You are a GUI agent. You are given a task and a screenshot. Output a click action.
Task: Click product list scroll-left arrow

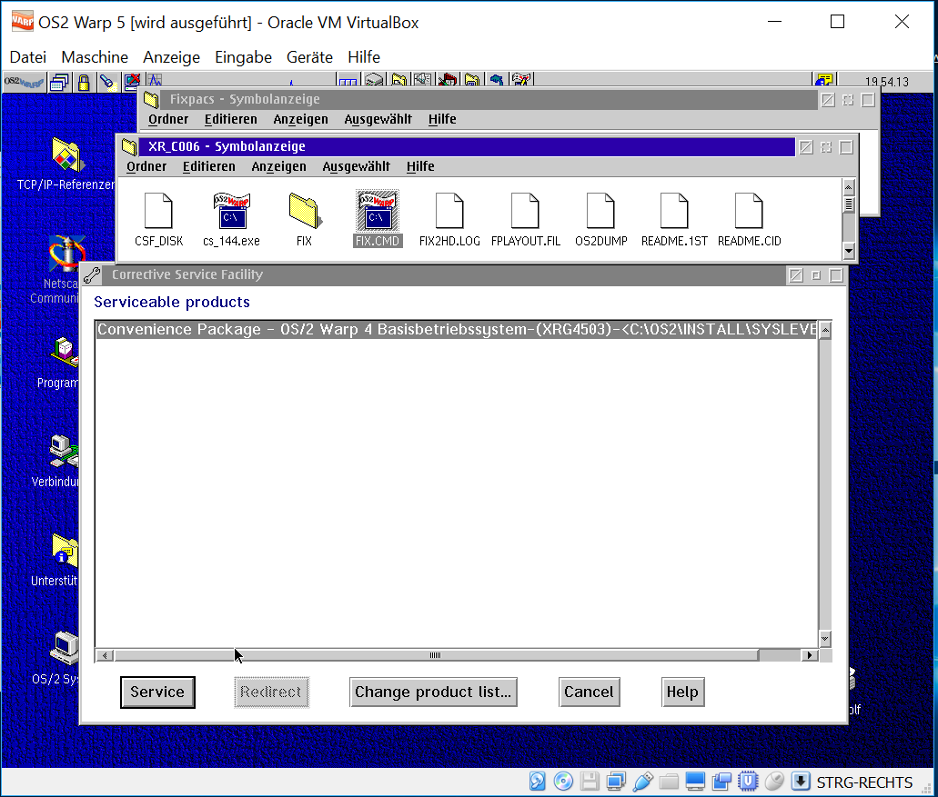click(x=105, y=655)
